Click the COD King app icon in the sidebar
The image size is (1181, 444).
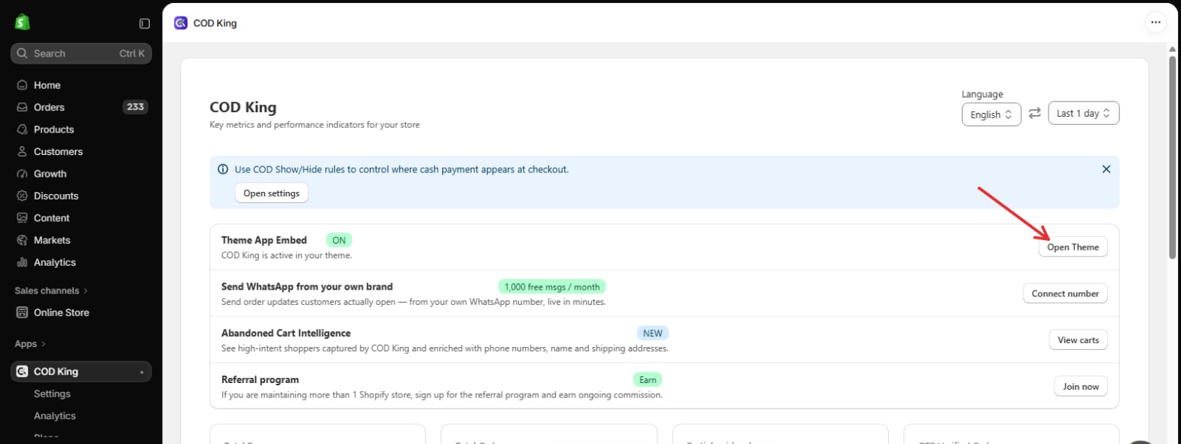(x=22, y=371)
